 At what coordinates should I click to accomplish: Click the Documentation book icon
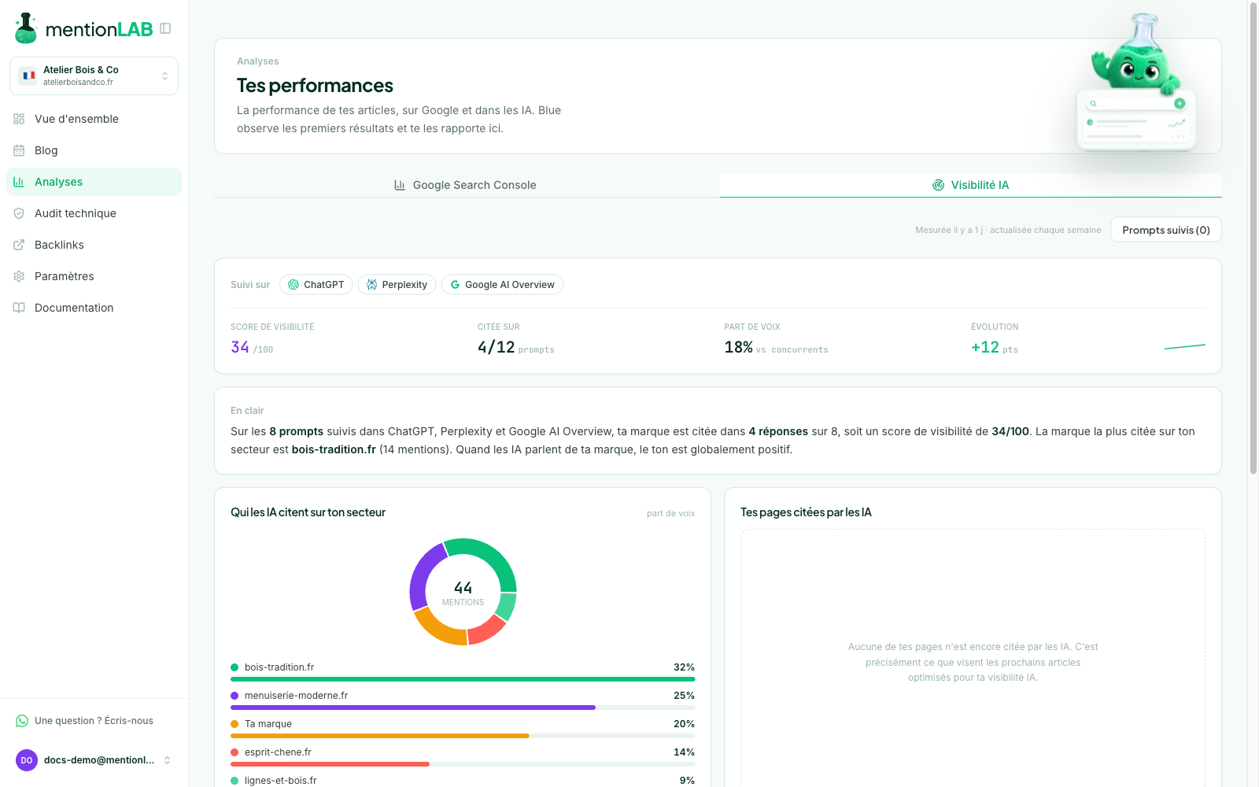tap(19, 308)
